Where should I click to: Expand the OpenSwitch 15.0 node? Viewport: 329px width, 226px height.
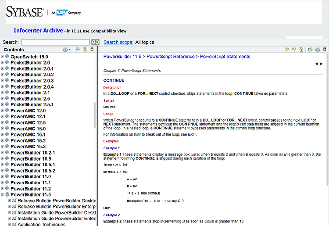[x=2, y=57]
